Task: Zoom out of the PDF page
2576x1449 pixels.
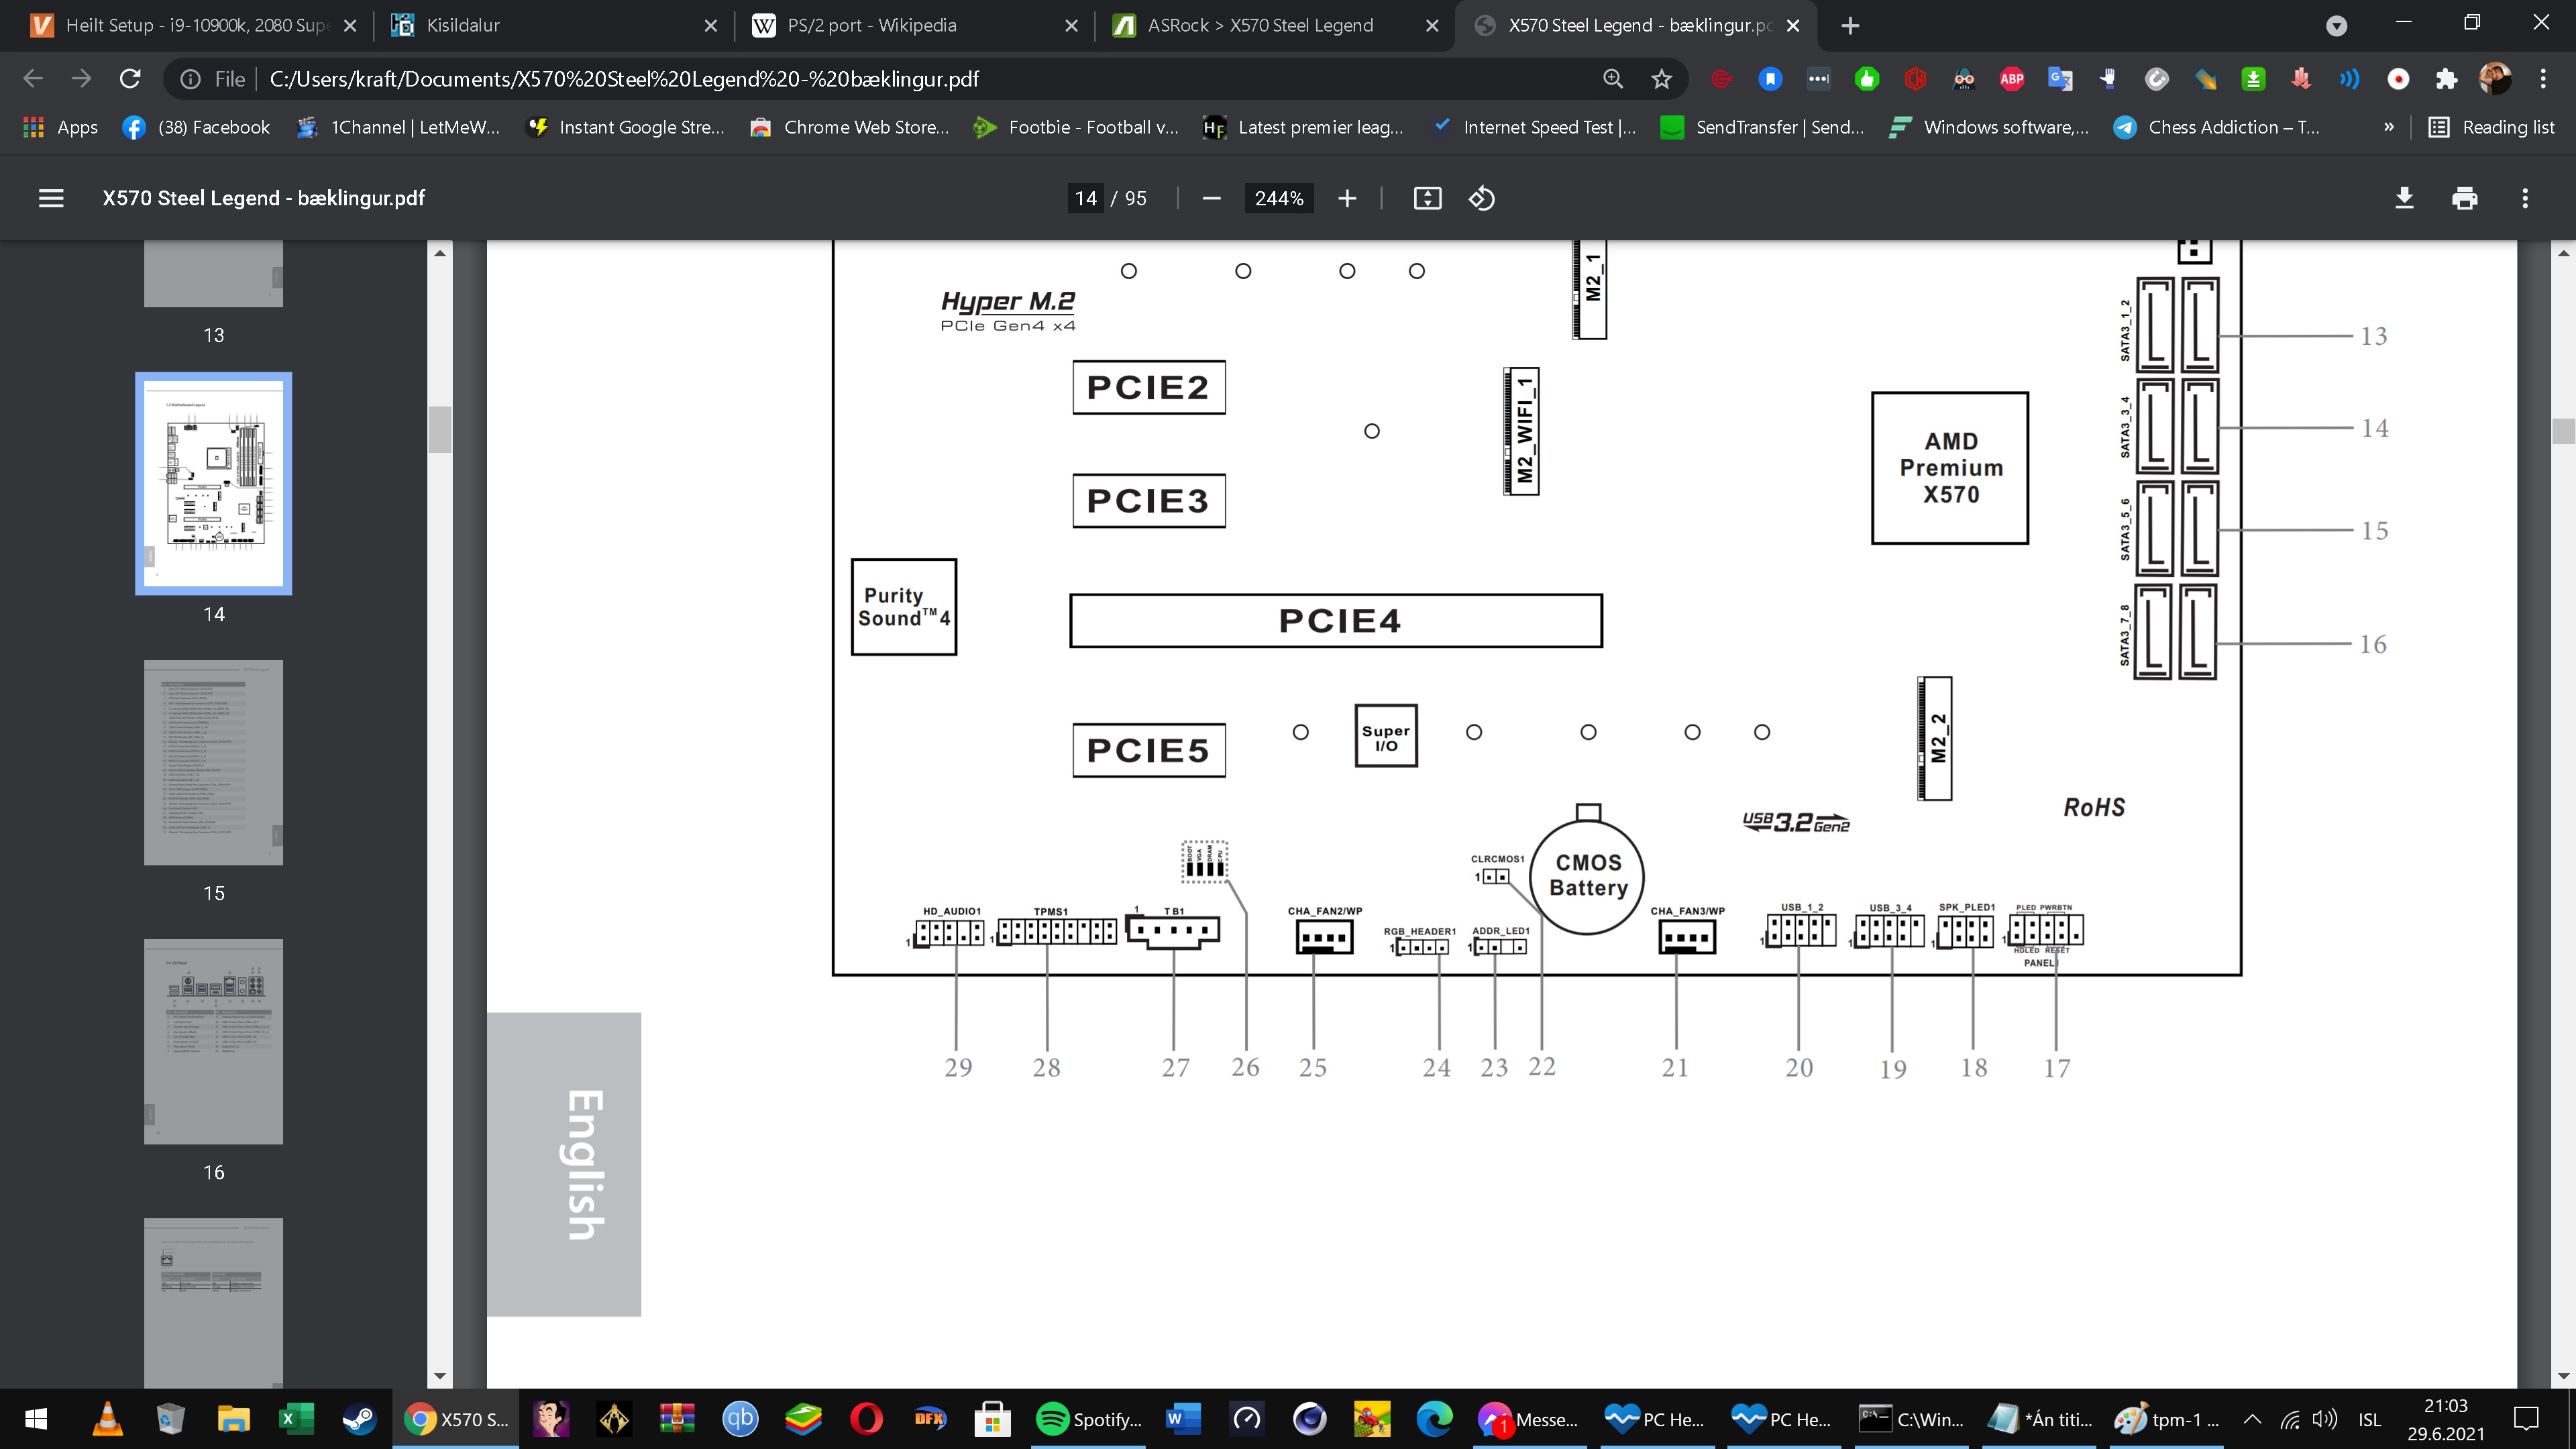Action: [1211, 198]
